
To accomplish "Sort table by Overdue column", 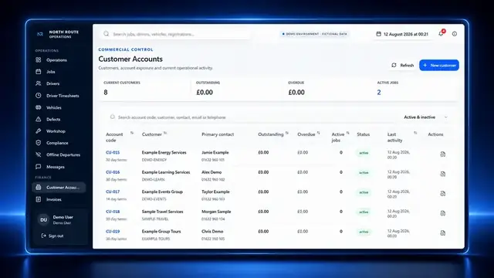I will (319, 133).
